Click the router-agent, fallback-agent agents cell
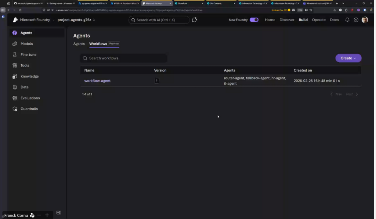The height and width of the screenshot is (219, 376). [255, 81]
